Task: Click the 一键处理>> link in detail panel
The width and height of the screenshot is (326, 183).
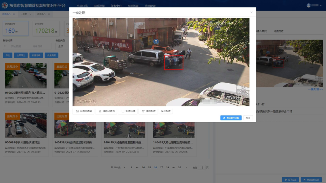Action: 315,89
